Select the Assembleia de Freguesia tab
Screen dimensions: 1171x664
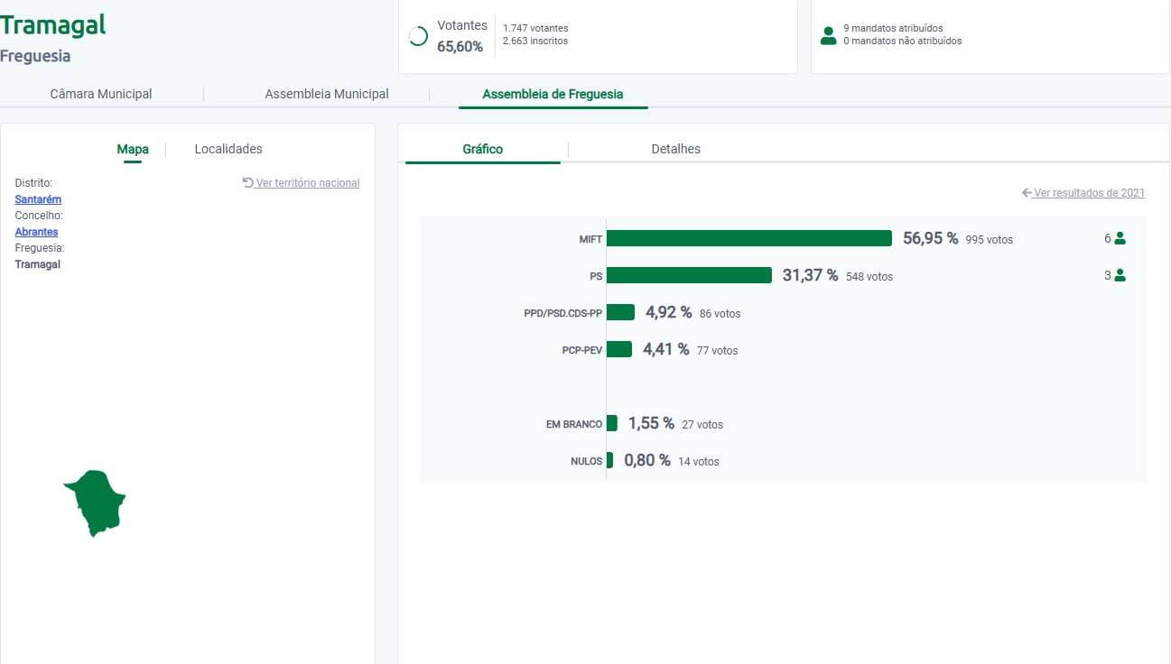point(553,94)
